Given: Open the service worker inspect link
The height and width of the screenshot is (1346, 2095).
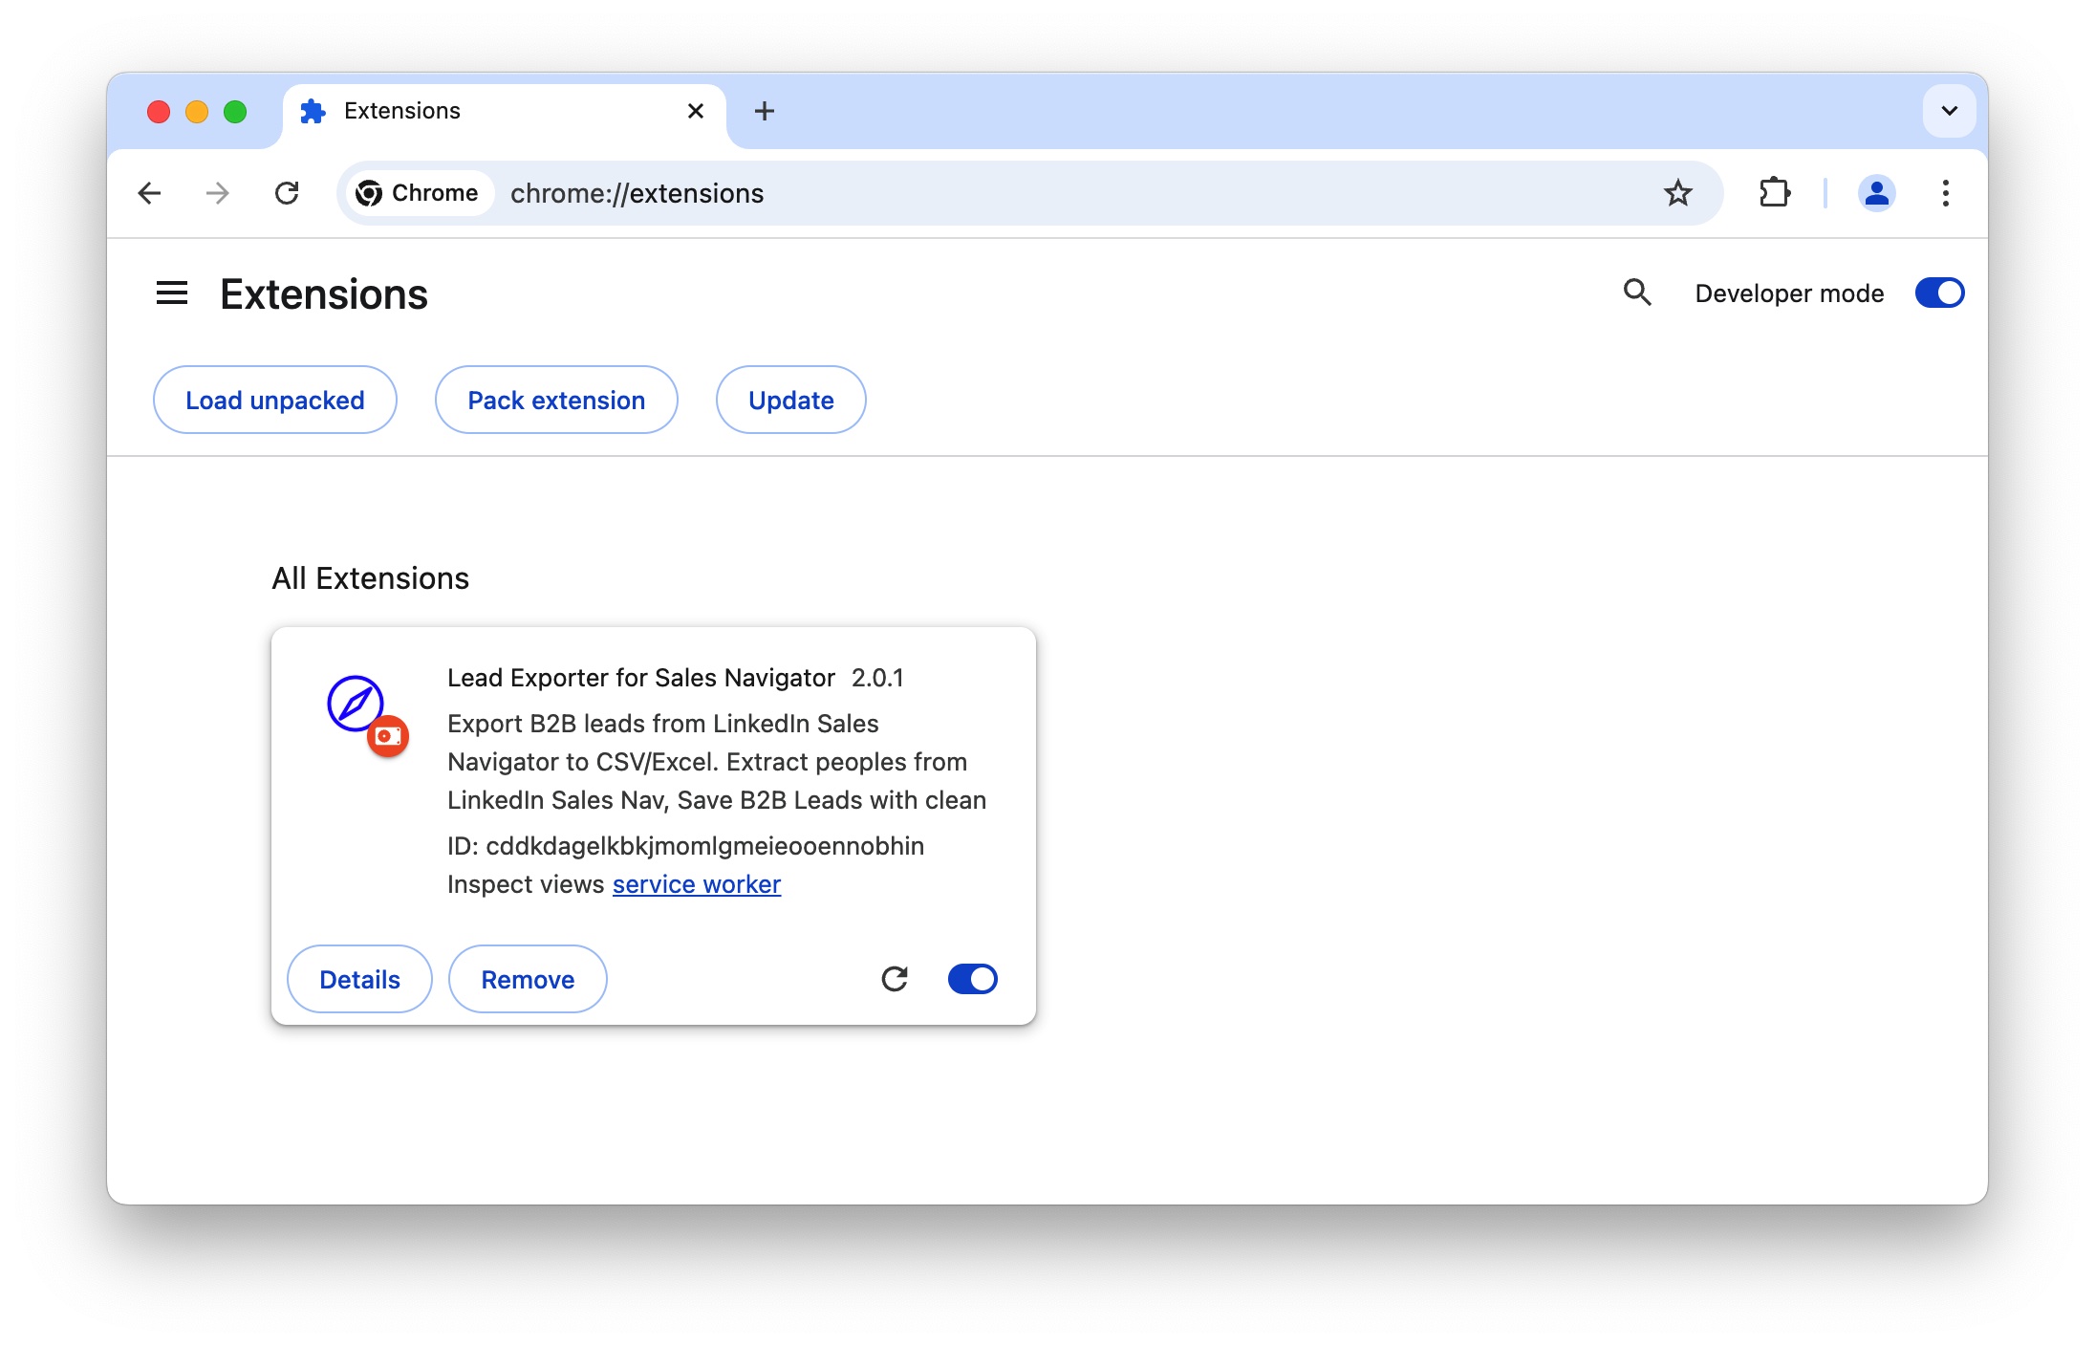Looking at the screenshot, I should [696, 884].
